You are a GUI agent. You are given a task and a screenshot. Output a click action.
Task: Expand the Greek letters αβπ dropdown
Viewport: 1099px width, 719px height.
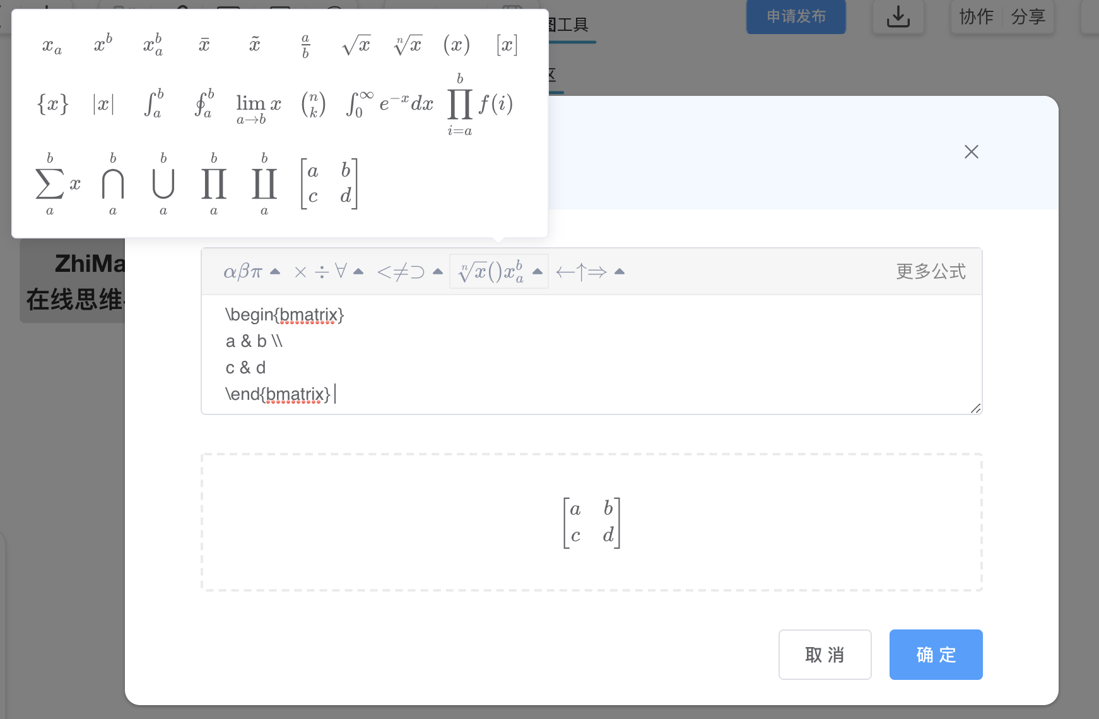[251, 272]
